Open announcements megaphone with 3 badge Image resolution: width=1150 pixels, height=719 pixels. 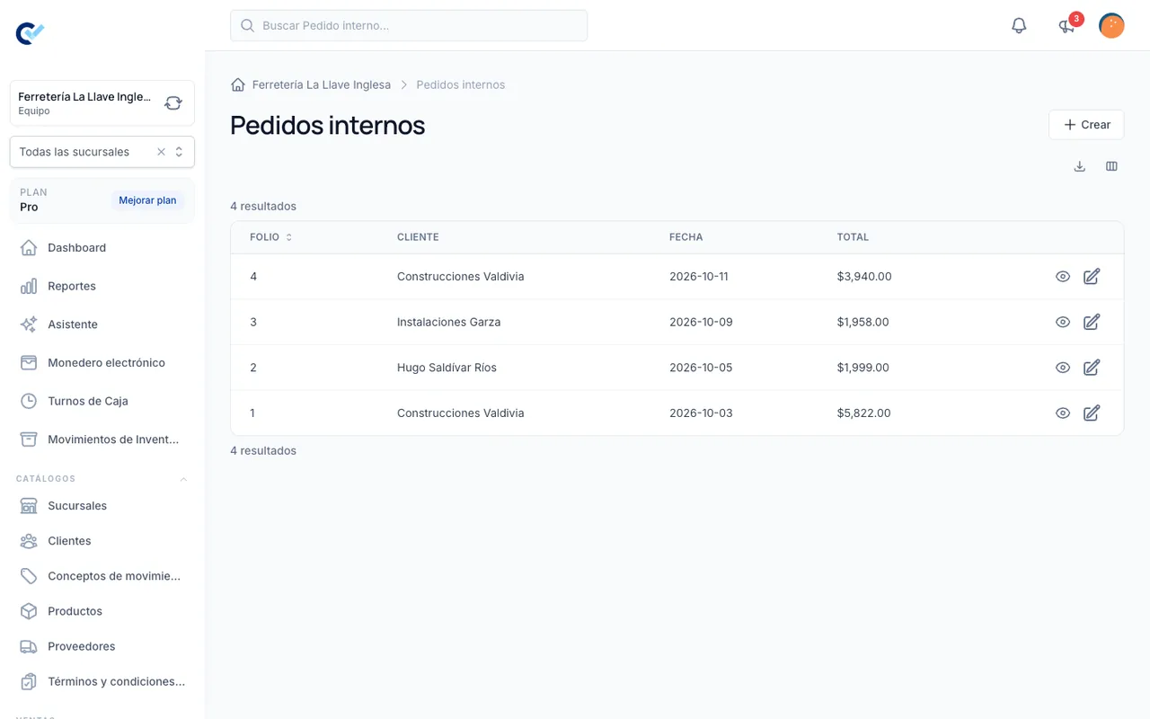click(1067, 25)
